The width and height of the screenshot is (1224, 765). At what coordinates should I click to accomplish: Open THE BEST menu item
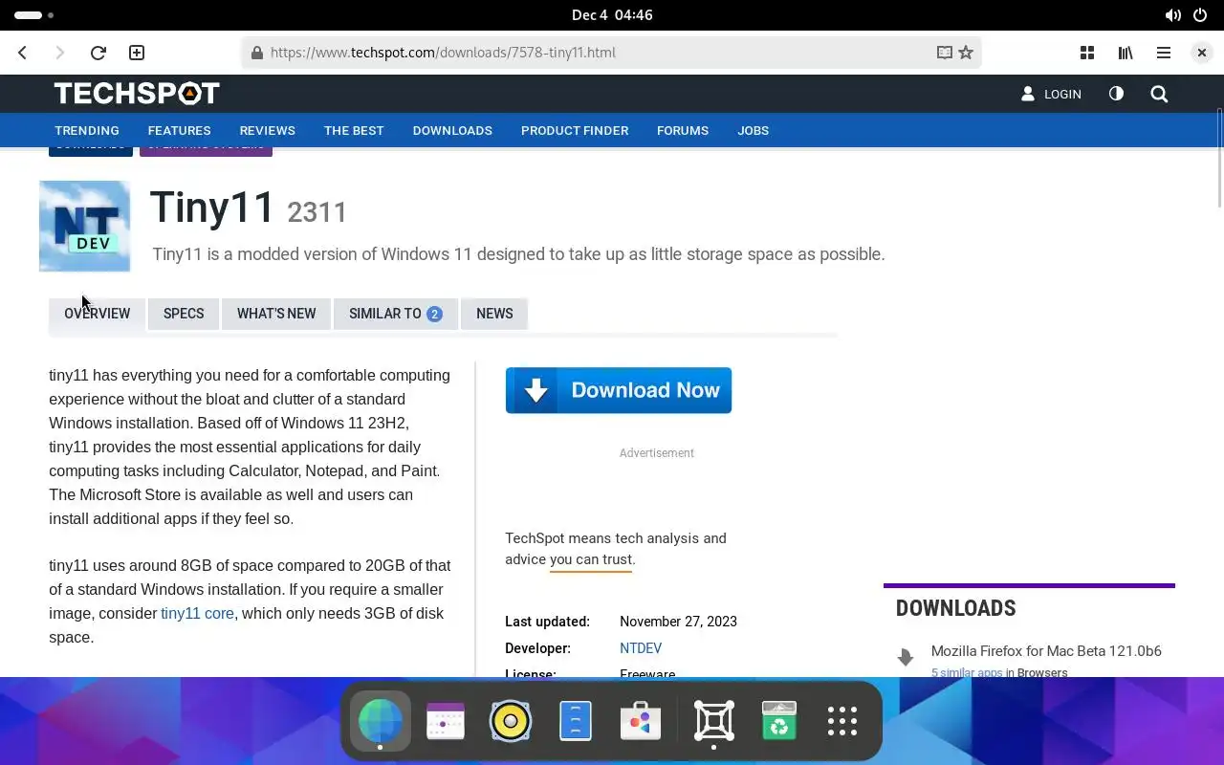click(354, 130)
